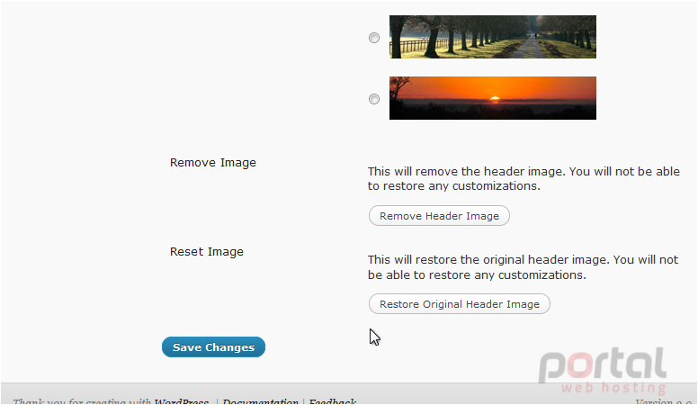This screenshot has height=405, width=698.
Task: Click text 'This will restore the original header image'
Action: pyautogui.click(x=488, y=260)
